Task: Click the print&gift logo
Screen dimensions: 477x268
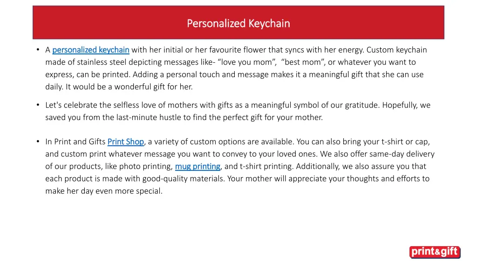Action: point(435,252)
